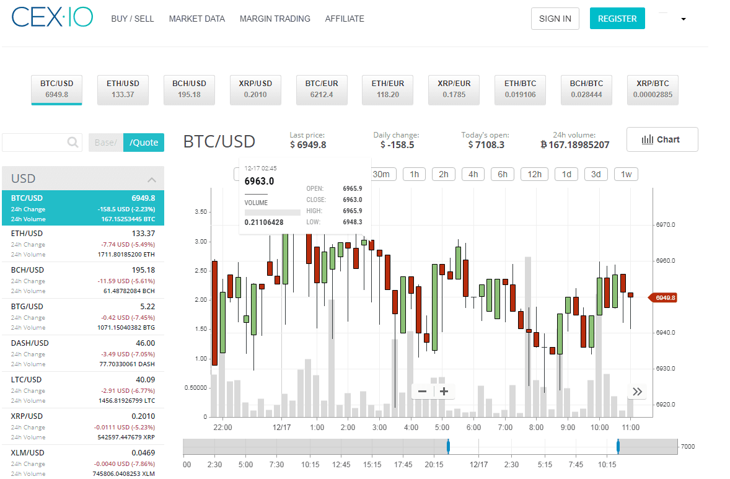Viewport: 730px width, 479px height.
Task: Click the tooltip volume value 0.21106428
Action: pos(264,222)
